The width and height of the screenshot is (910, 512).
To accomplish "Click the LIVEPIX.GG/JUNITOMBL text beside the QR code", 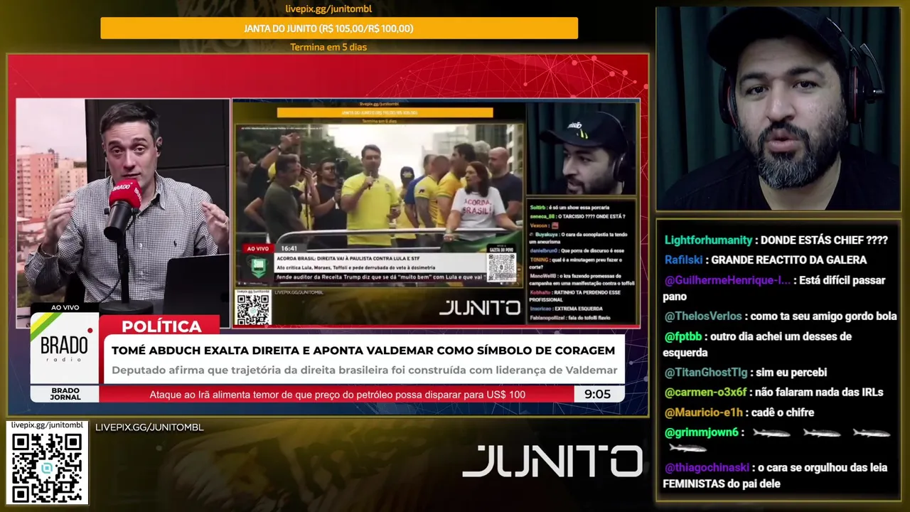I will coord(149,427).
